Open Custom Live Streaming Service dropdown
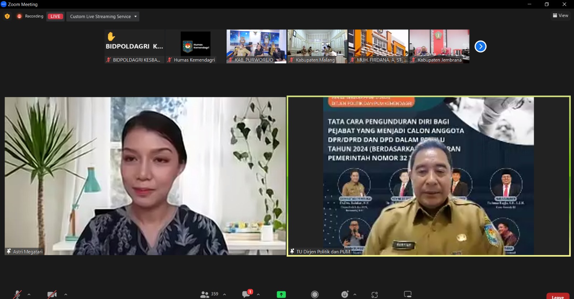The width and height of the screenshot is (574, 299). click(x=103, y=16)
